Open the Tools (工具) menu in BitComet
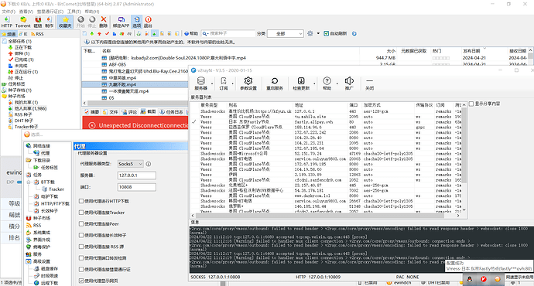The image size is (534, 286). coord(74,12)
